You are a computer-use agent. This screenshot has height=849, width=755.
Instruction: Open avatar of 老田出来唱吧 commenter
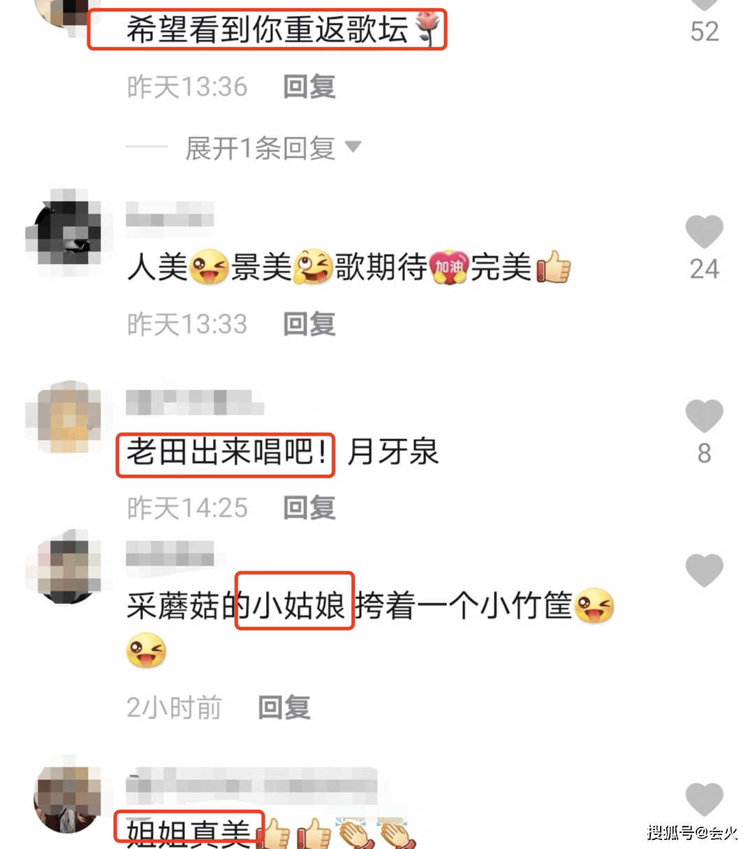(64, 417)
